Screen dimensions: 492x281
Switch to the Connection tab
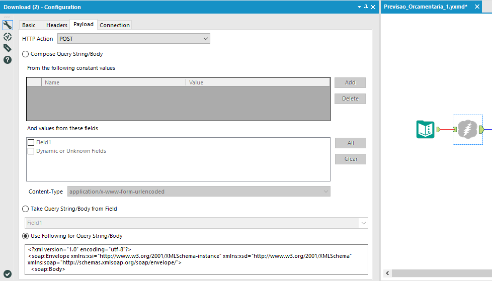pyautogui.click(x=115, y=25)
